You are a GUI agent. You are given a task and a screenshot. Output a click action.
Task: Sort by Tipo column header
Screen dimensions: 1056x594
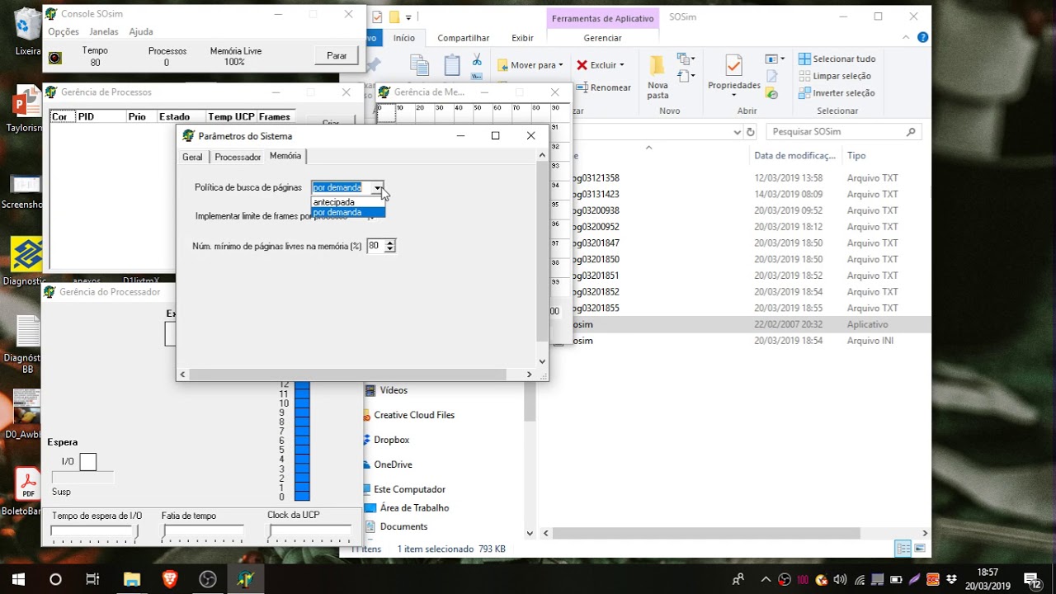click(856, 155)
